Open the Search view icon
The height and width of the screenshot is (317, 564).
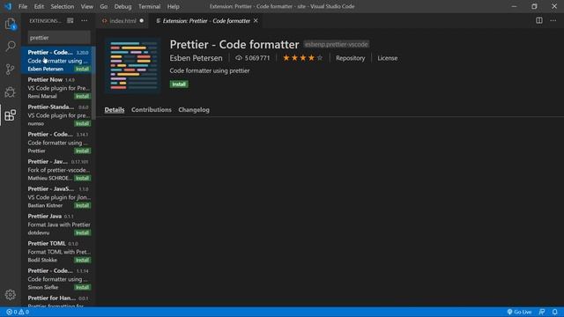click(x=10, y=47)
